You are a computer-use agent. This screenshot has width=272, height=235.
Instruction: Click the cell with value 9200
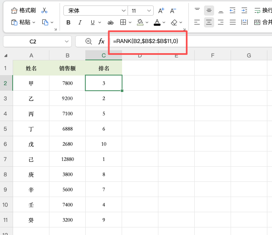(67, 98)
